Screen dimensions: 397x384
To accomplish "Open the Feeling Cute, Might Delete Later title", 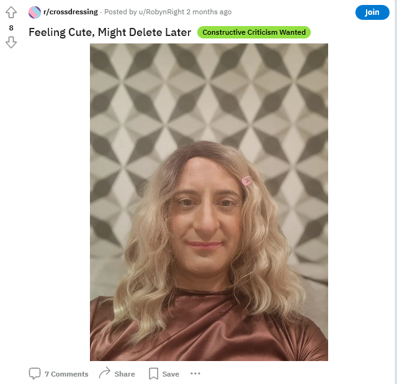I will (x=110, y=32).
